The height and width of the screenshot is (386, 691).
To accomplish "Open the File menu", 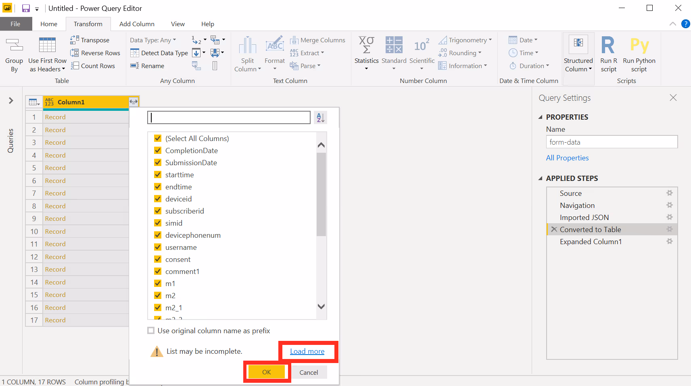I will point(16,24).
